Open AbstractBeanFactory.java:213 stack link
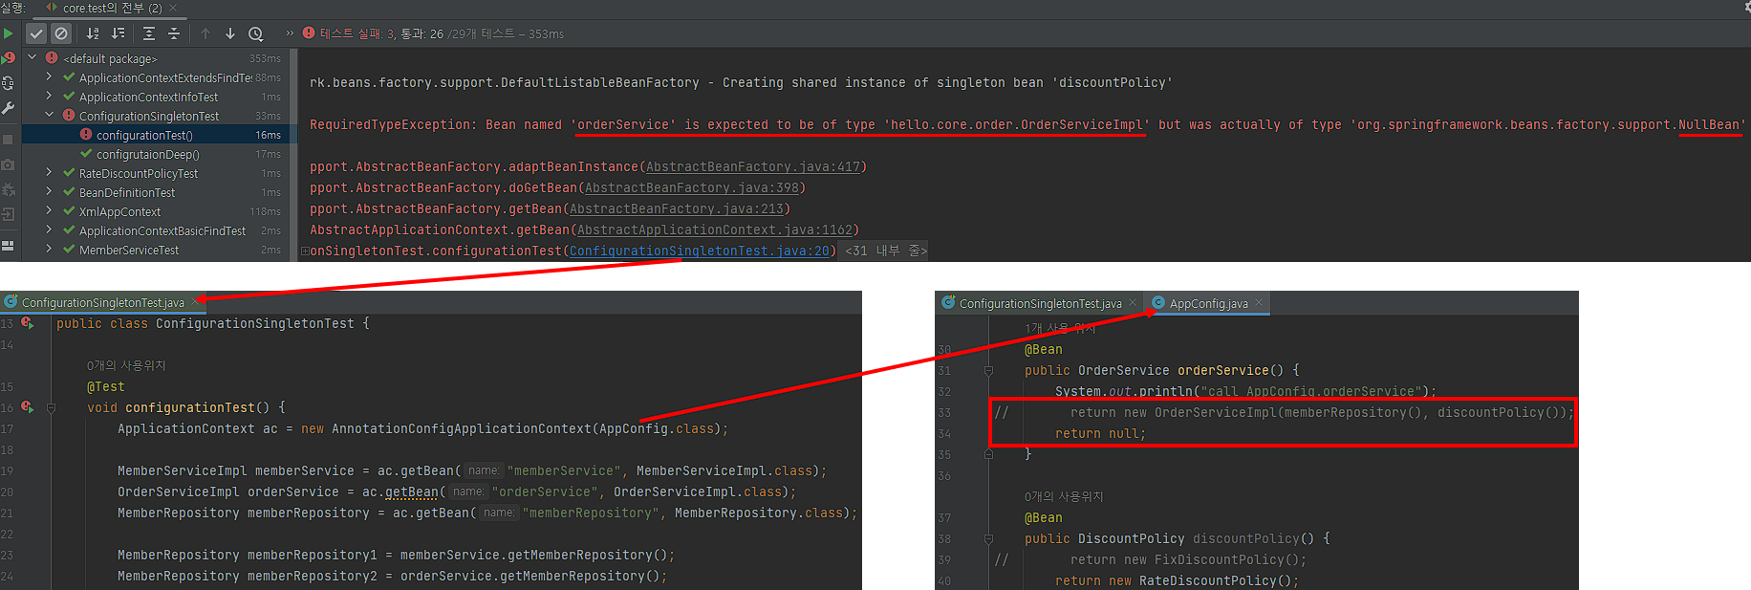1751x590 pixels. click(677, 208)
